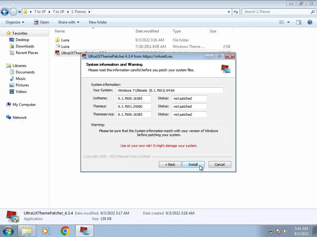
Task: Click Open in the Explorer toolbar
Action: coord(41,22)
